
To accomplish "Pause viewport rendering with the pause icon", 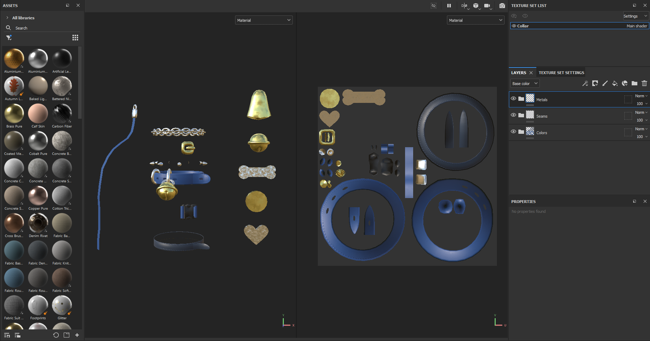I will pos(449,6).
